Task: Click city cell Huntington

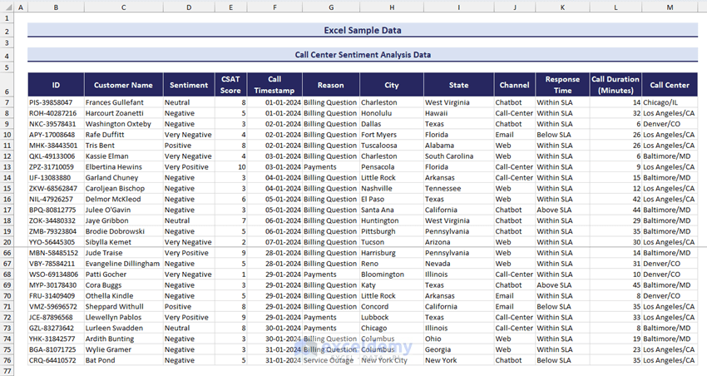Action: click(x=392, y=221)
